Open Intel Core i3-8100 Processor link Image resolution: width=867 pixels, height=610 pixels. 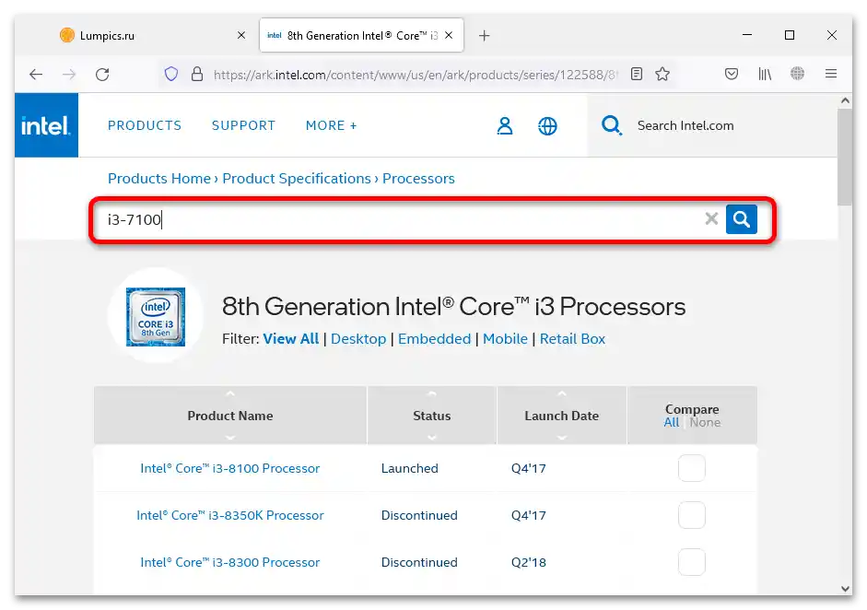(230, 468)
